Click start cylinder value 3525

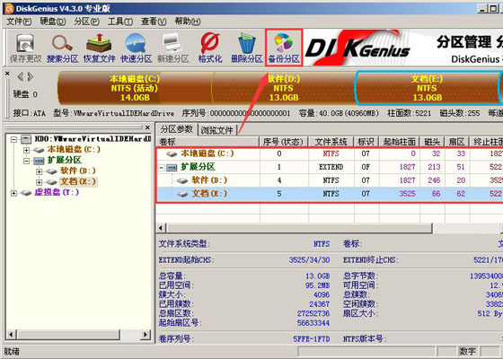(x=408, y=194)
